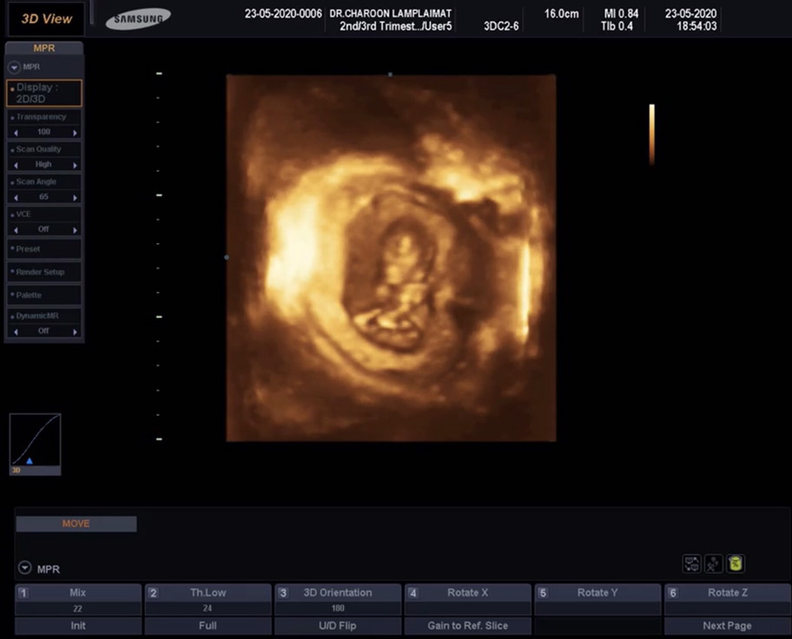Click the blue triangle marker on the 3D curve
This screenshot has width=792, height=639.
coord(30,460)
